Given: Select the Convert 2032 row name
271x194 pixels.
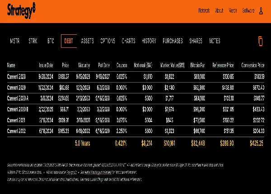Looking at the screenshot, I should click(16, 131).
